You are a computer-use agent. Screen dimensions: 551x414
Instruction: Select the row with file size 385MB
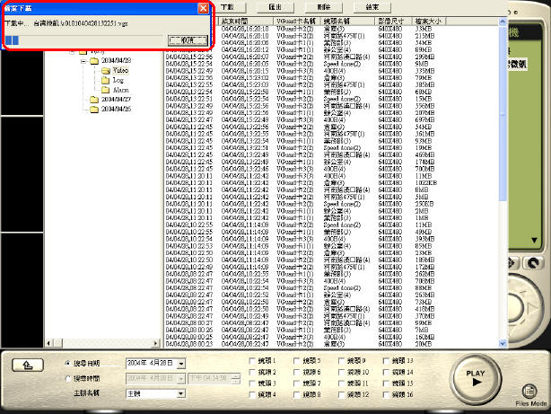pyautogui.click(x=330, y=84)
